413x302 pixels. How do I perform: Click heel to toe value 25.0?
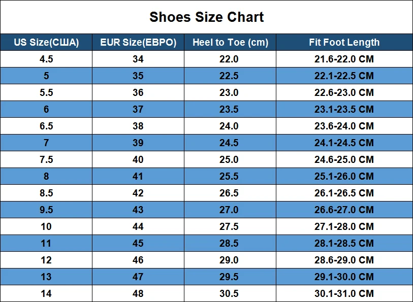click(230, 159)
